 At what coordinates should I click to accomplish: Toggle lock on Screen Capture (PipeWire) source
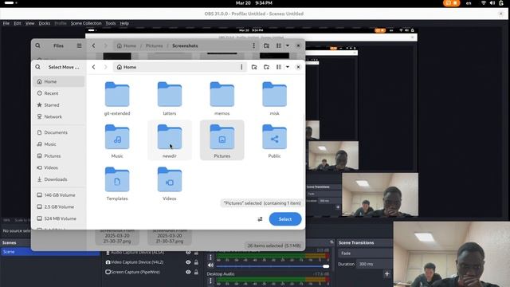pyautogui.click(x=196, y=272)
